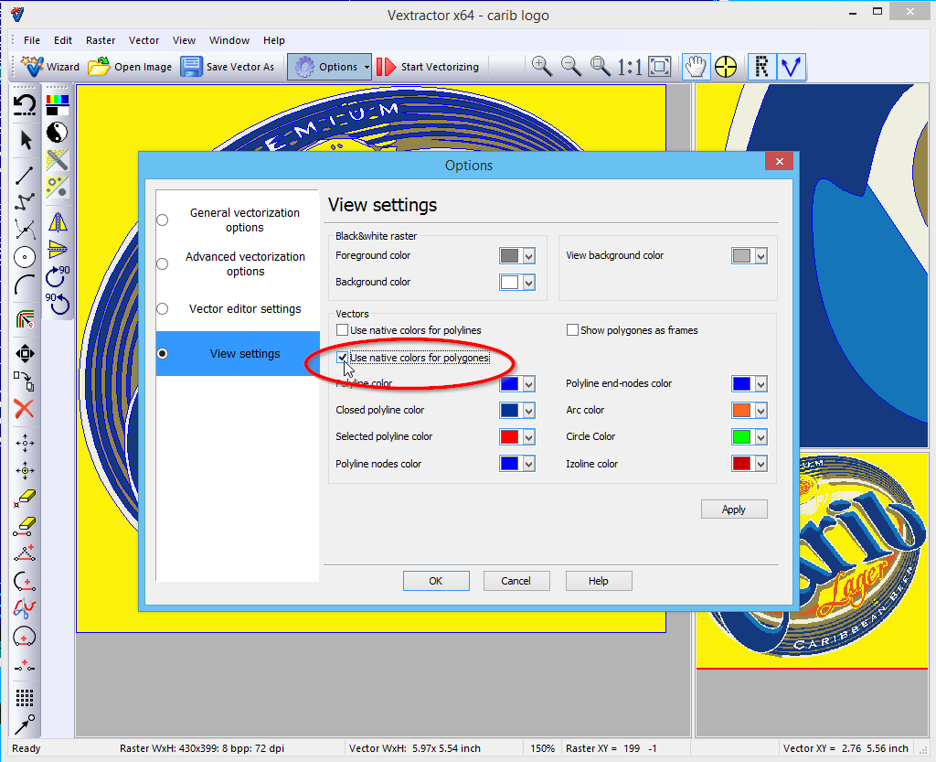The image size is (936, 762).
Task: Click the Circle Color green swatch
Action: pos(741,437)
